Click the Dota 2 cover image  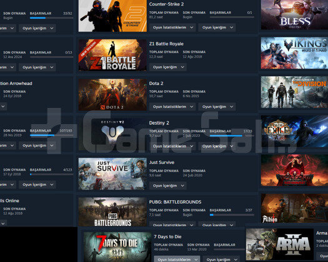pos(112,95)
